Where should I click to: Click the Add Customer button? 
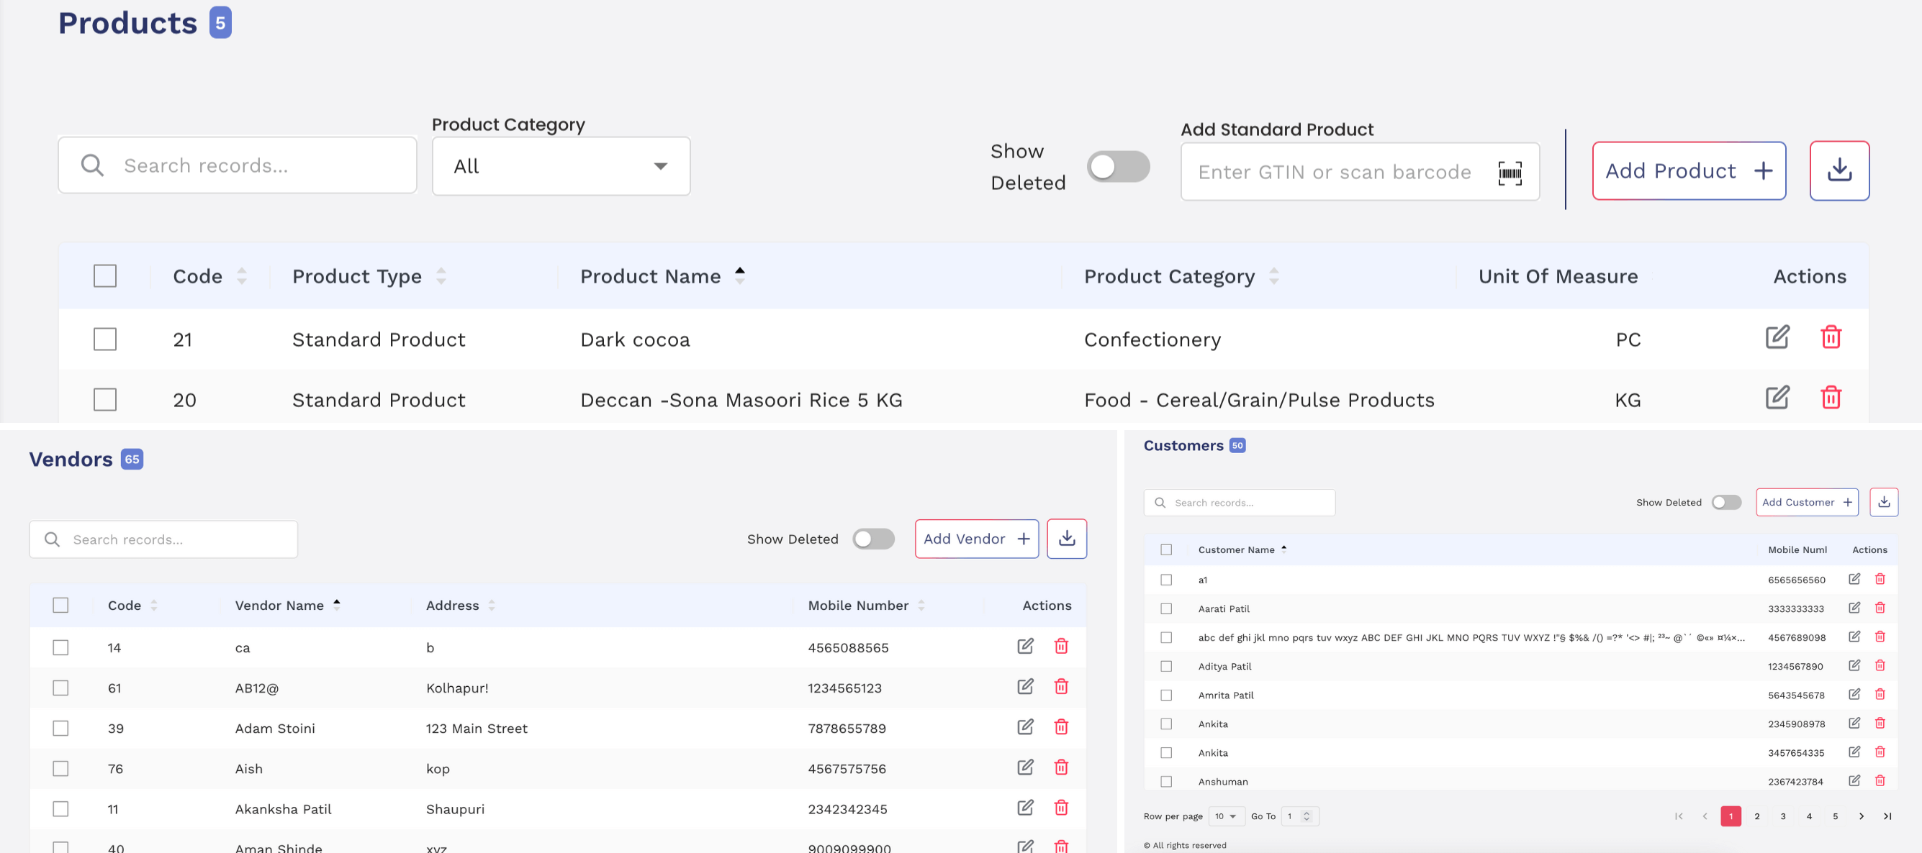pos(1807,502)
